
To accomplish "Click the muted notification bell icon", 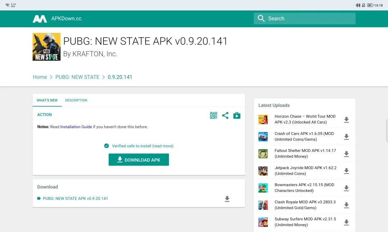I will tap(364, 5).
